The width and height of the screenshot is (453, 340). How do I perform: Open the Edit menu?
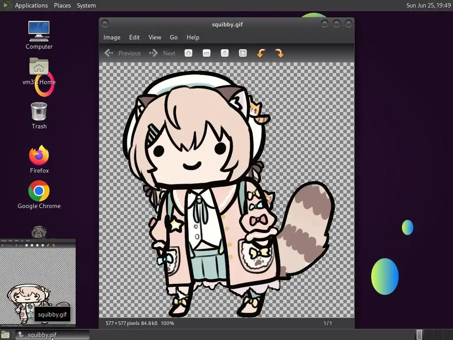pos(134,37)
